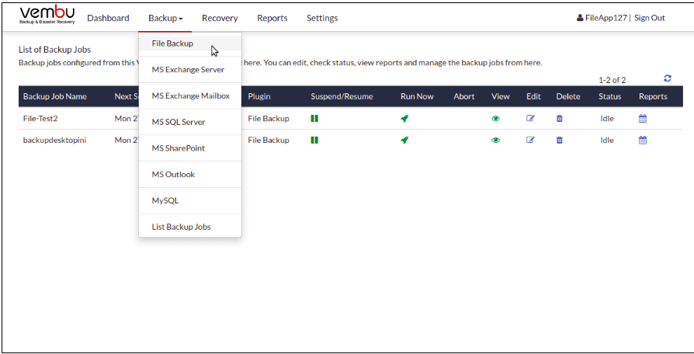Image resolution: width=694 pixels, height=354 pixels.
Task: Open the Dashboard page
Action: click(x=108, y=18)
